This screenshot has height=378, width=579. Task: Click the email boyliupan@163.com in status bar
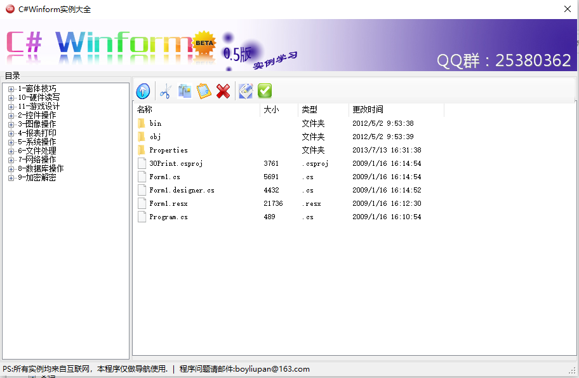pyautogui.click(x=272, y=368)
